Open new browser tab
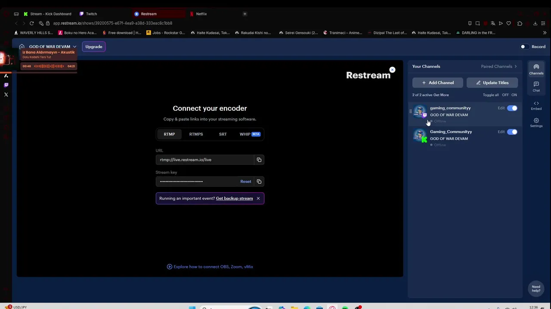This screenshot has width=551, height=309. pyautogui.click(x=245, y=14)
